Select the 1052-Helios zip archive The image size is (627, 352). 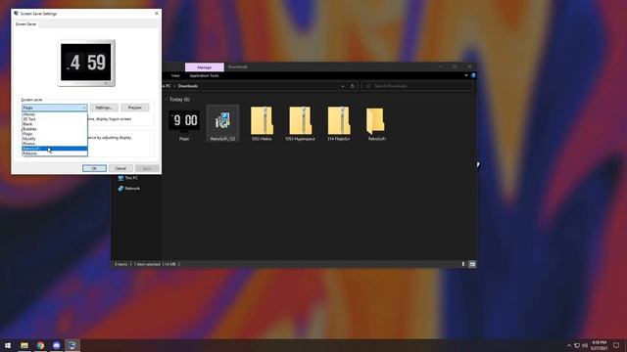(x=262, y=124)
